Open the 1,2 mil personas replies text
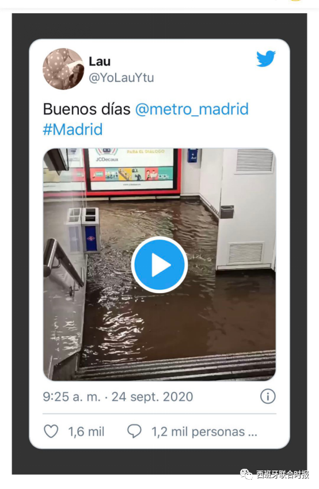This screenshot has width=319, height=489. 204,431
